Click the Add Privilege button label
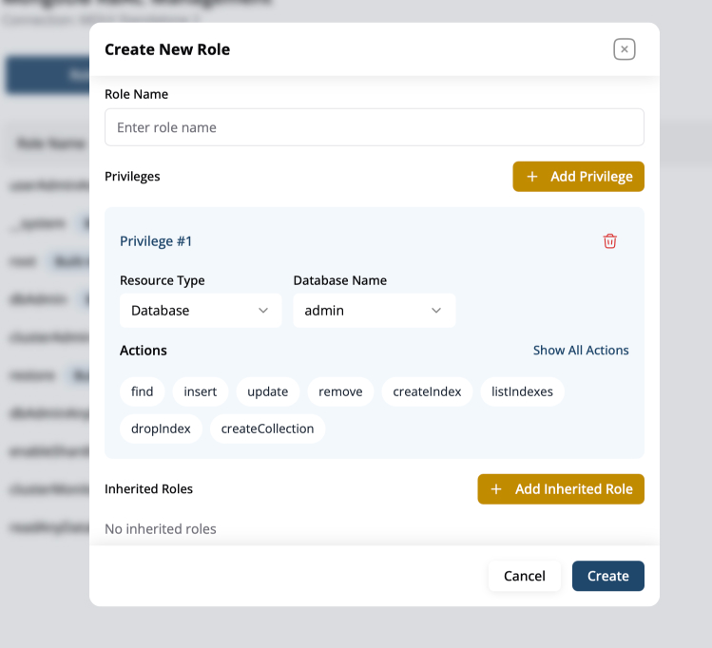Image resolution: width=712 pixels, height=648 pixels. (x=591, y=177)
